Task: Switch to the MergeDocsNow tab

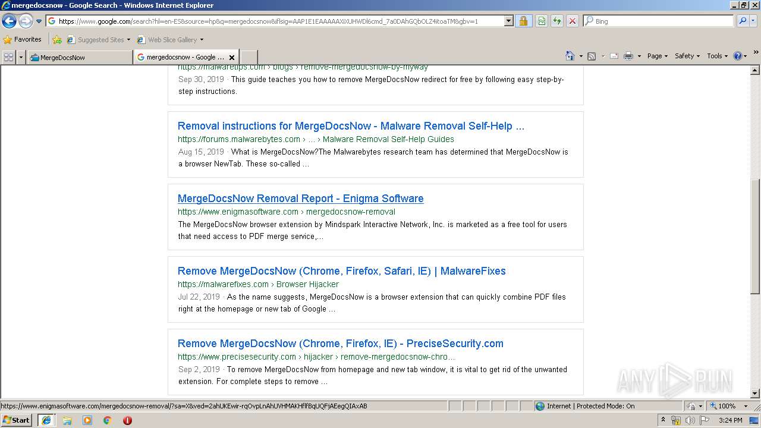Action: tap(79, 57)
